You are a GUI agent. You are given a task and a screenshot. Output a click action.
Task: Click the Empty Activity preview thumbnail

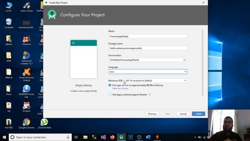click(x=84, y=59)
